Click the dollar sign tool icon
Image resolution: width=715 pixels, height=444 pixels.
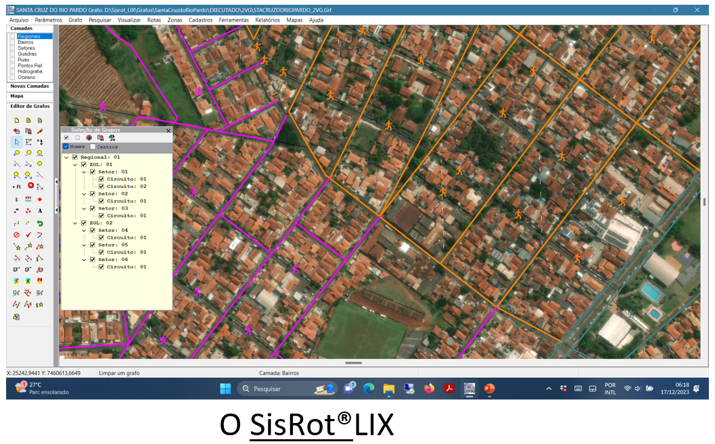coord(16,199)
